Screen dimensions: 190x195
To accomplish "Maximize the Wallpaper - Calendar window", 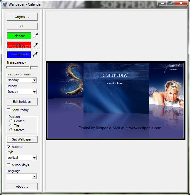I will point(170,3).
